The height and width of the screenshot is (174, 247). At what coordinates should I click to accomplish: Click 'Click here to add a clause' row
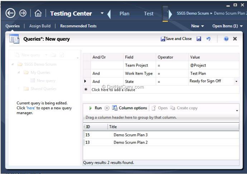pos(113,90)
